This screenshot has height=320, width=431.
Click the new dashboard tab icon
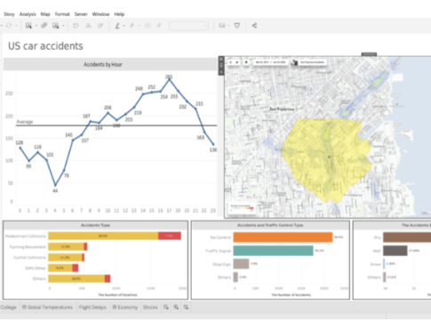click(x=176, y=308)
